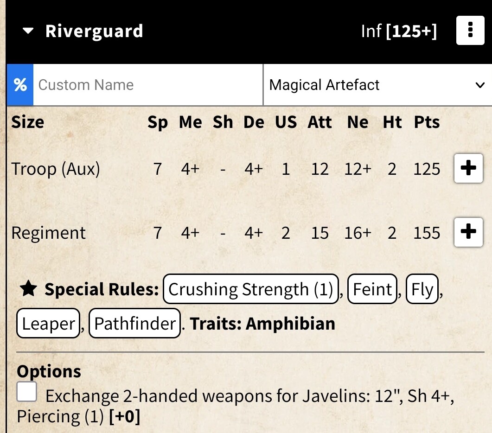This screenshot has height=433, width=492.
Task: Add a Regiment with its plus button
Action: 468,232
